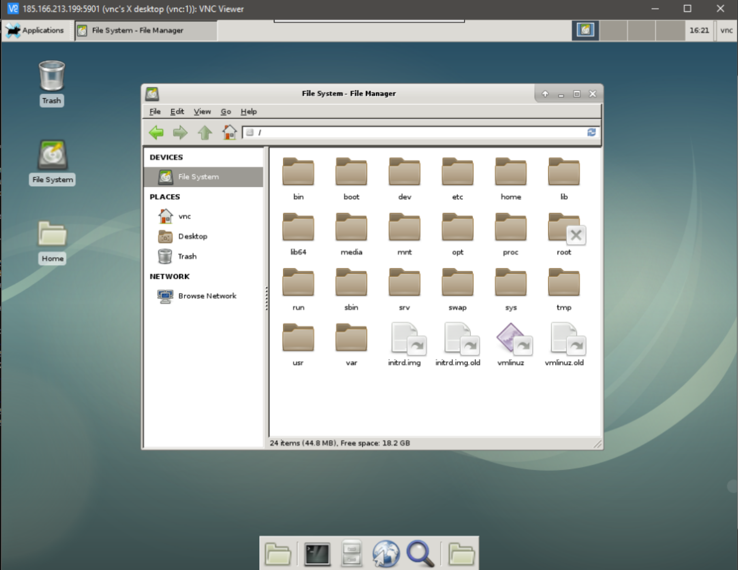Select the lib64 folder
Screen dimensions: 738x570
point(298,234)
